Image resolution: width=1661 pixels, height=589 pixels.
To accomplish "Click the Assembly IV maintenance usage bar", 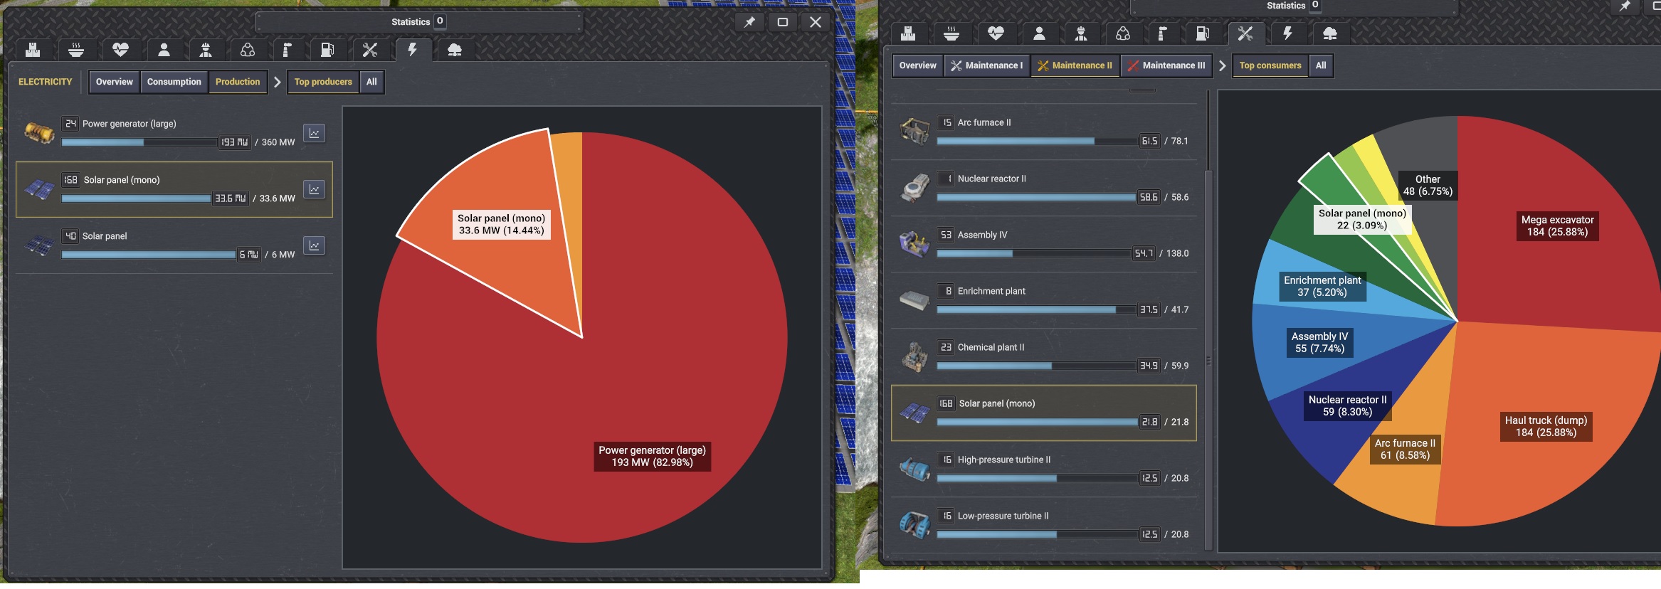I will point(1034,253).
